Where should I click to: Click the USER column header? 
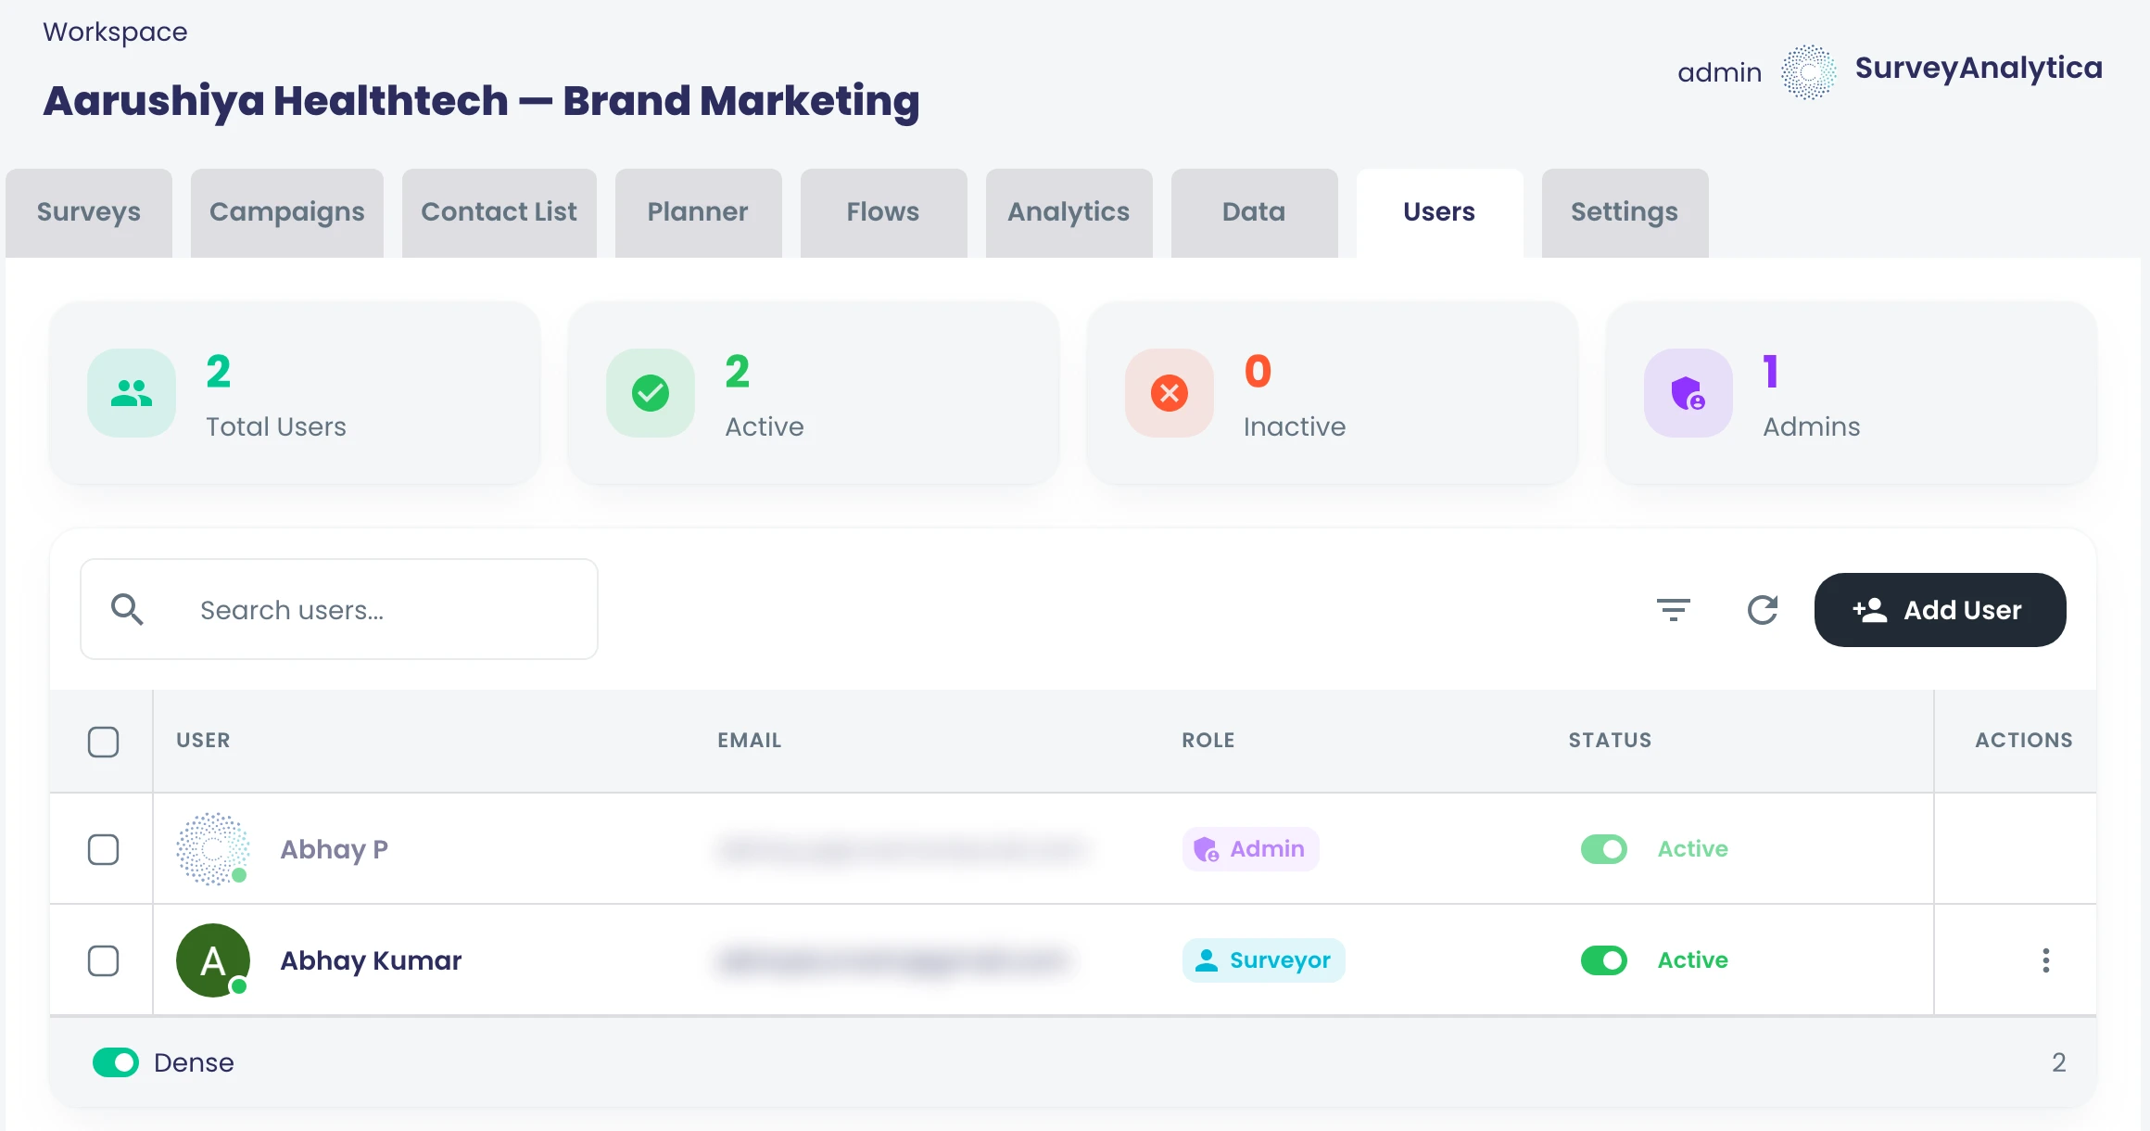[203, 741]
